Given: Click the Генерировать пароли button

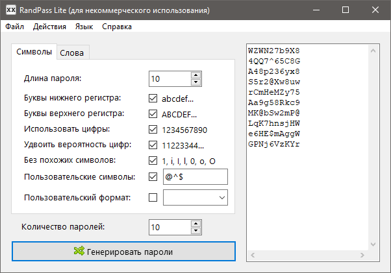Looking at the screenshot, I should pyautogui.click(x=123, y=252).
